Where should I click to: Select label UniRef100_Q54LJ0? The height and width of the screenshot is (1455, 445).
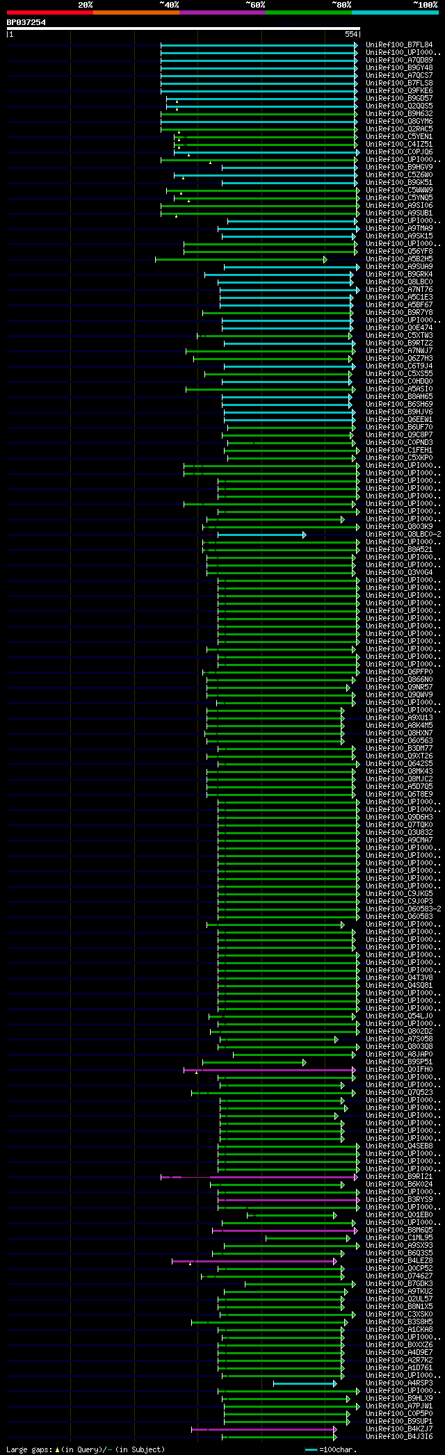(399, 1016)
